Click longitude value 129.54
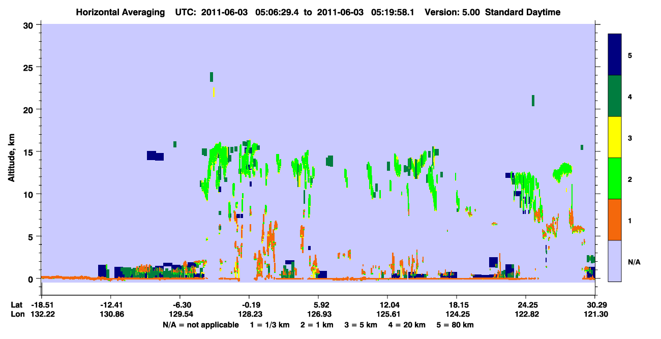This screenshot has width=661, height=339. pos(182,314)
